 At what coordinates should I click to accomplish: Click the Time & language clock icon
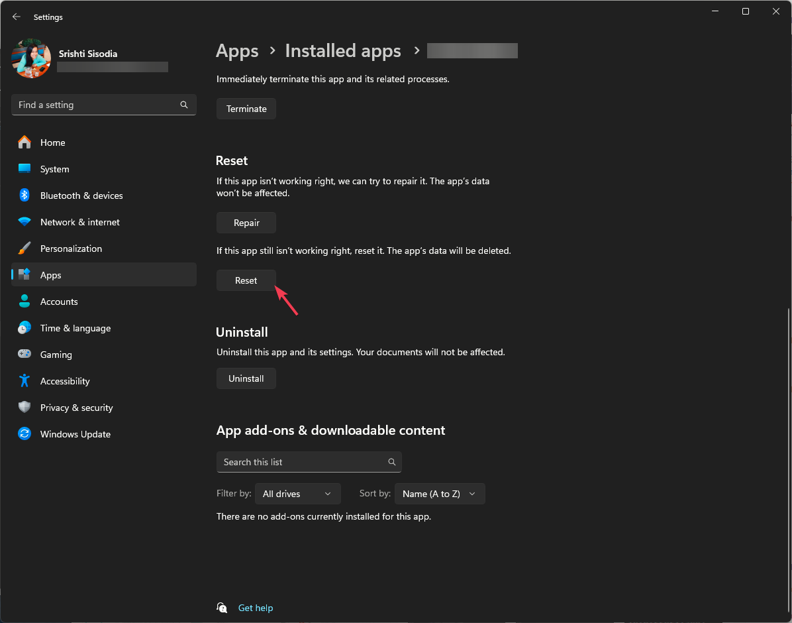(25, 327)
